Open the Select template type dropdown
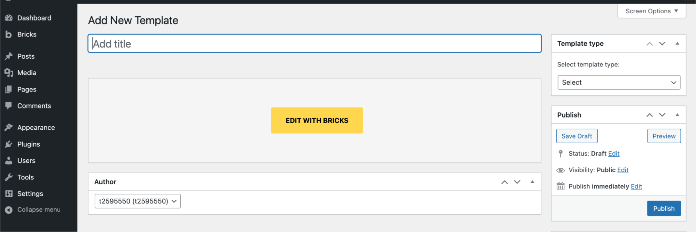This screenshot has height=232, width=696. (x=619, y=82)
